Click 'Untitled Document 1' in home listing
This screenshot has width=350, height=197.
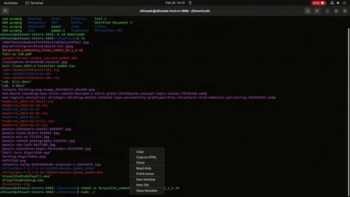pyautogui.click(x=113, y=22)
